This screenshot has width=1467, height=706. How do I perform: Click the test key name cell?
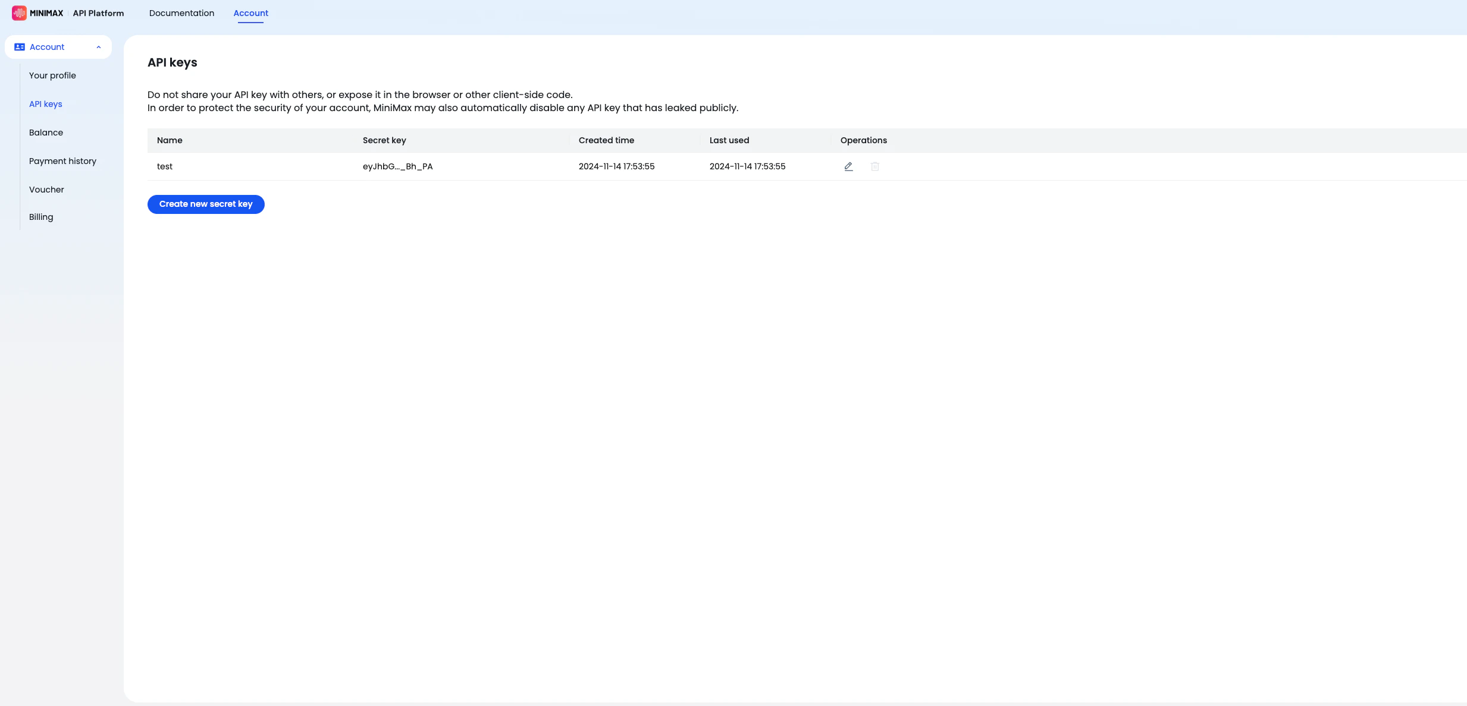165,166
